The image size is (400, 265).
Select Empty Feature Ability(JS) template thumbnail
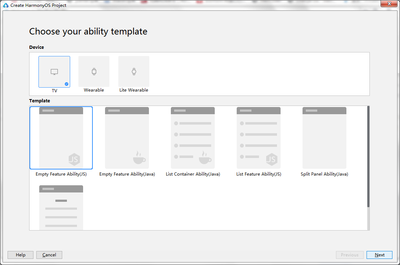[x=61, y=138]
